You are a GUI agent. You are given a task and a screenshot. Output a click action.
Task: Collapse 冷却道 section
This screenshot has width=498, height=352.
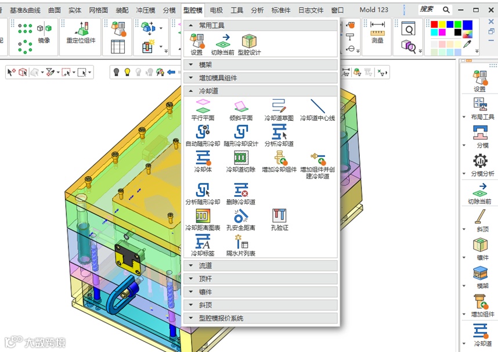pos(260,91)
